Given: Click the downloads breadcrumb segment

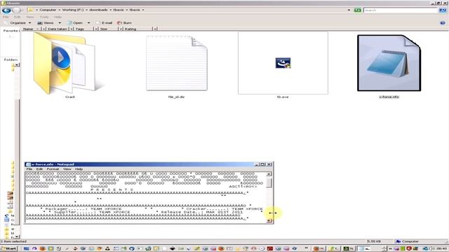Looking at the screenshot, I should [x=98, y=10].
